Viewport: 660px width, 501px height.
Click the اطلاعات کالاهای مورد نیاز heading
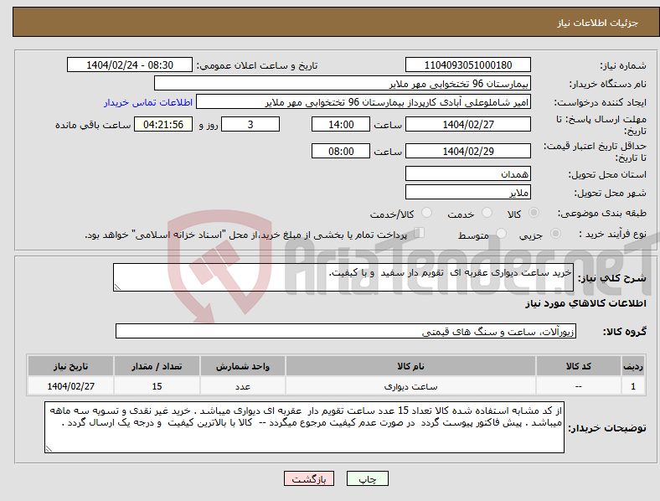[585, 303]
